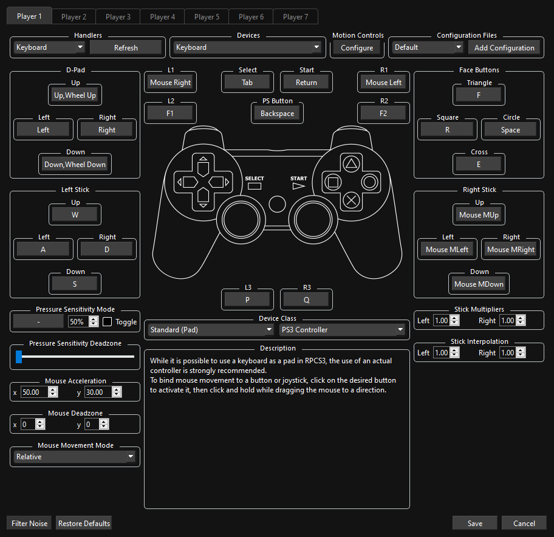Switch to the Player 2 tab
This screenshot has height=537, width=554.
tap(74, 17)
